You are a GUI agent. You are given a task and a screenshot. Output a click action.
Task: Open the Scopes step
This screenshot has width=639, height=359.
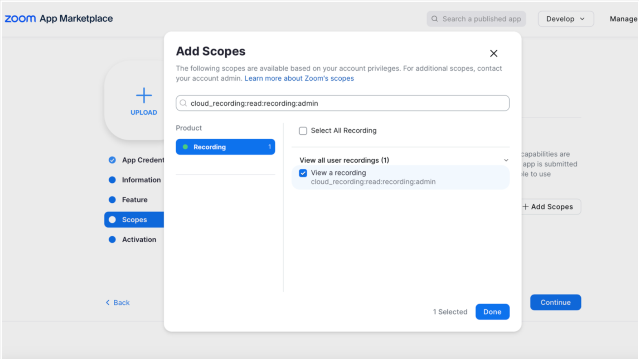pyautogui.click(x=134, y=219)
